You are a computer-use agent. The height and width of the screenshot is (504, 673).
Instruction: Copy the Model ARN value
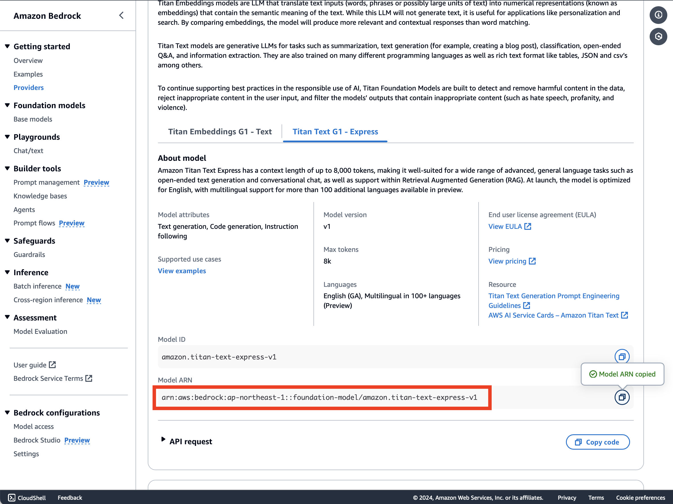click(622, 397)
